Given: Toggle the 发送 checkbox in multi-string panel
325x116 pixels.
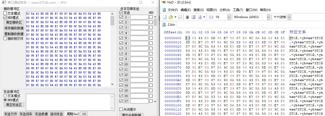Looking at the screenshot, I should click(x=121, y=13).
